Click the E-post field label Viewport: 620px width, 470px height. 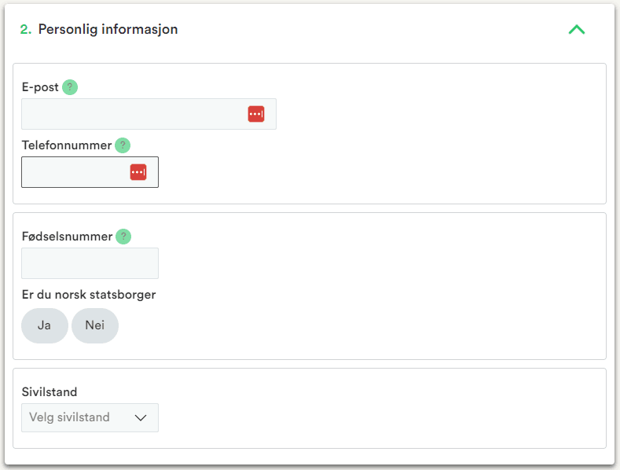pyautogui.click(x=40, y=87)
